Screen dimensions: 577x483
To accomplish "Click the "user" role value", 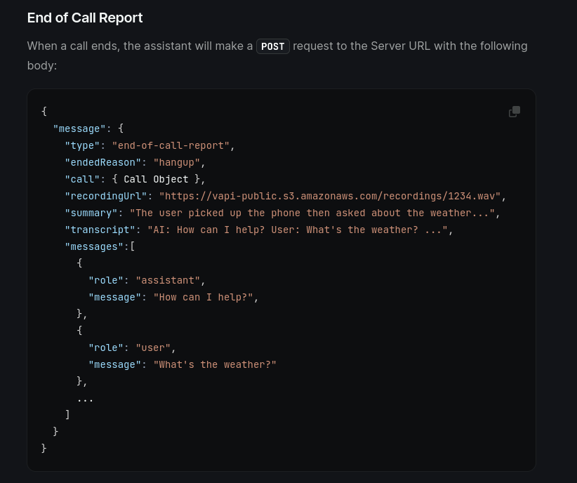I will click(154, 348).
